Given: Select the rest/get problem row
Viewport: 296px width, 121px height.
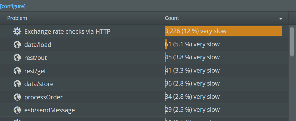Looking at the screenshot, I should coord(144,71).
